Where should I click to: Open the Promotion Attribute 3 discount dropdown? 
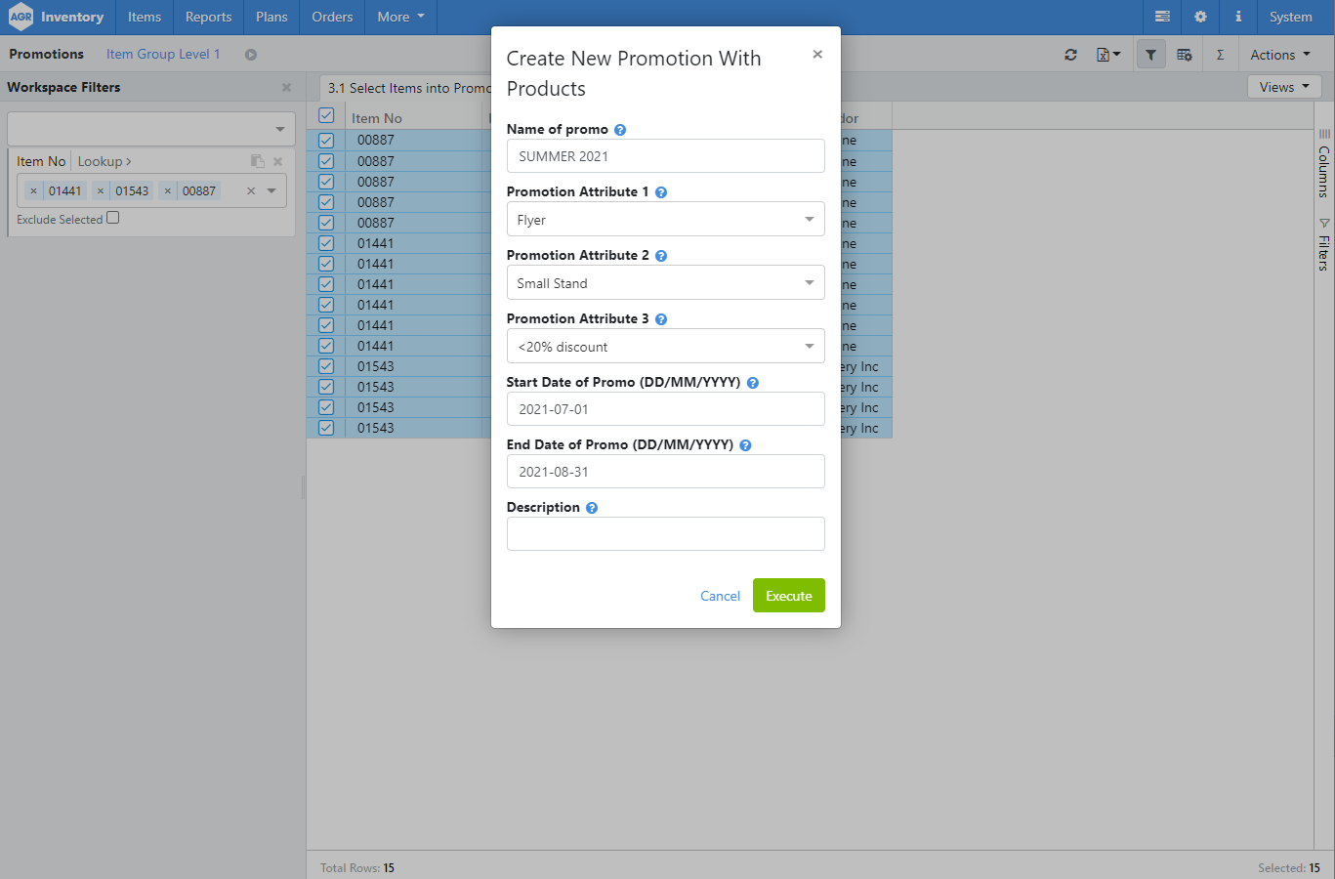coord(665,347)
